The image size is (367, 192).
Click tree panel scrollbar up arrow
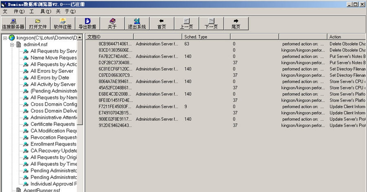pos(80,37)
